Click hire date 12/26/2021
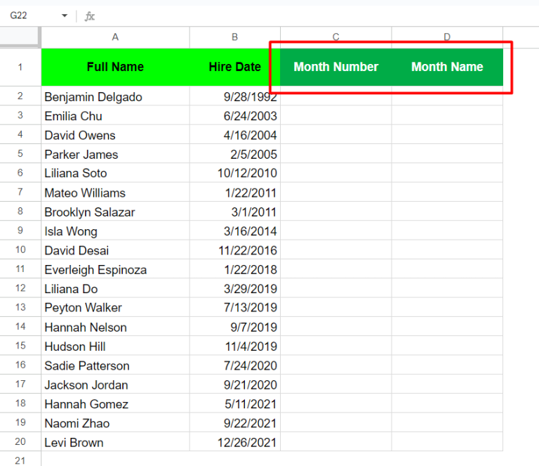This screenshot has height=466, width=539. coord(235,441)
